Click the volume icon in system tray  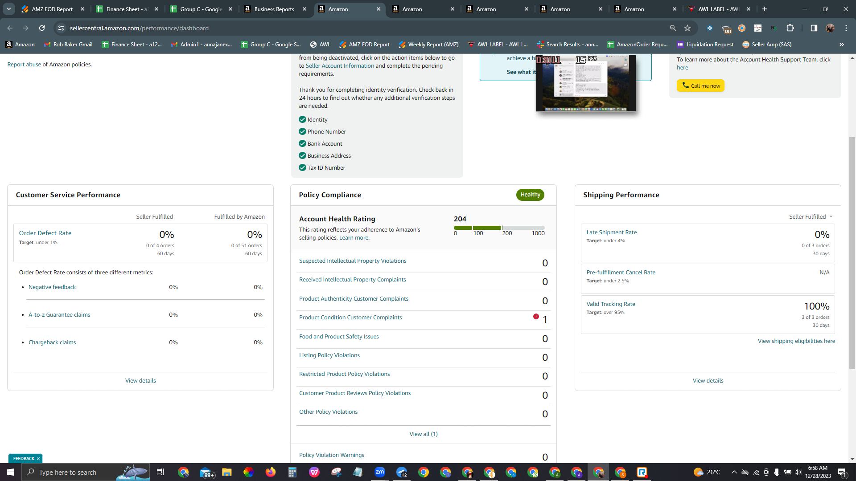tap(798, 472)
